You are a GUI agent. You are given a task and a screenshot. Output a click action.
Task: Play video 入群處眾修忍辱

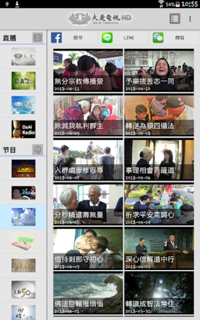pyautogui.click(x=88, y=159)
